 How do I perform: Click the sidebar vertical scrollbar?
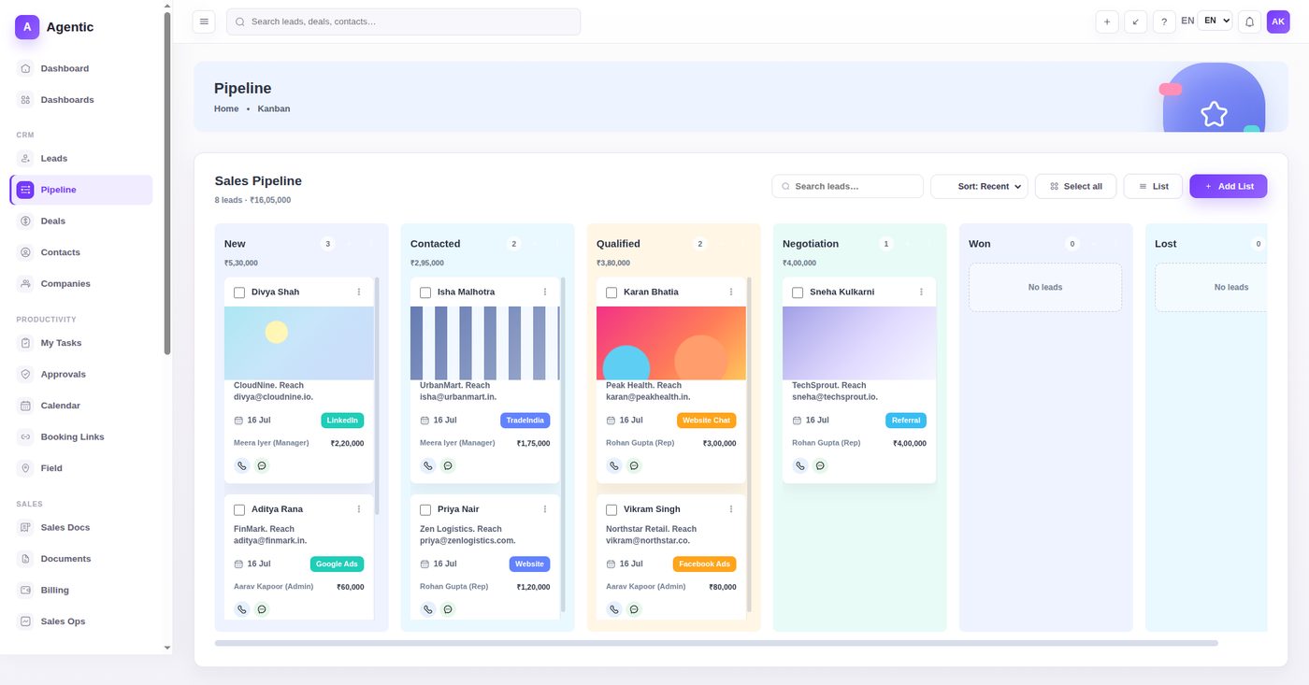167,182
